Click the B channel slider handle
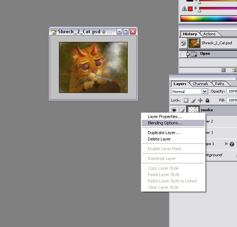237x227 pixels. (200, 11)
